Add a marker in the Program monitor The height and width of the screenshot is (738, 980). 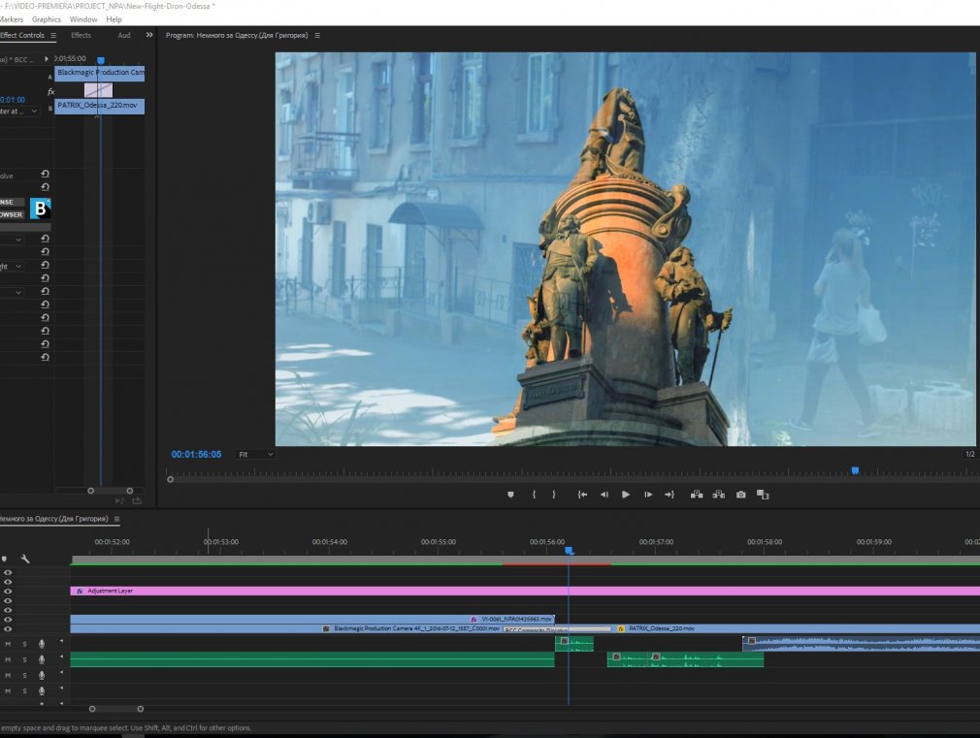(510, 495)
